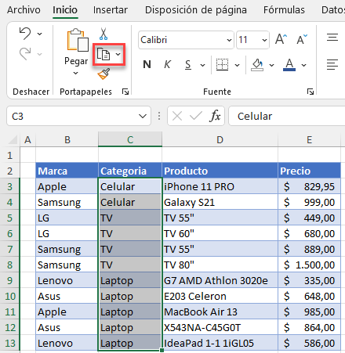The width and height of the screenshot is (345, 353).
Task: Open the Archivo tab
Action: [24, 10]
